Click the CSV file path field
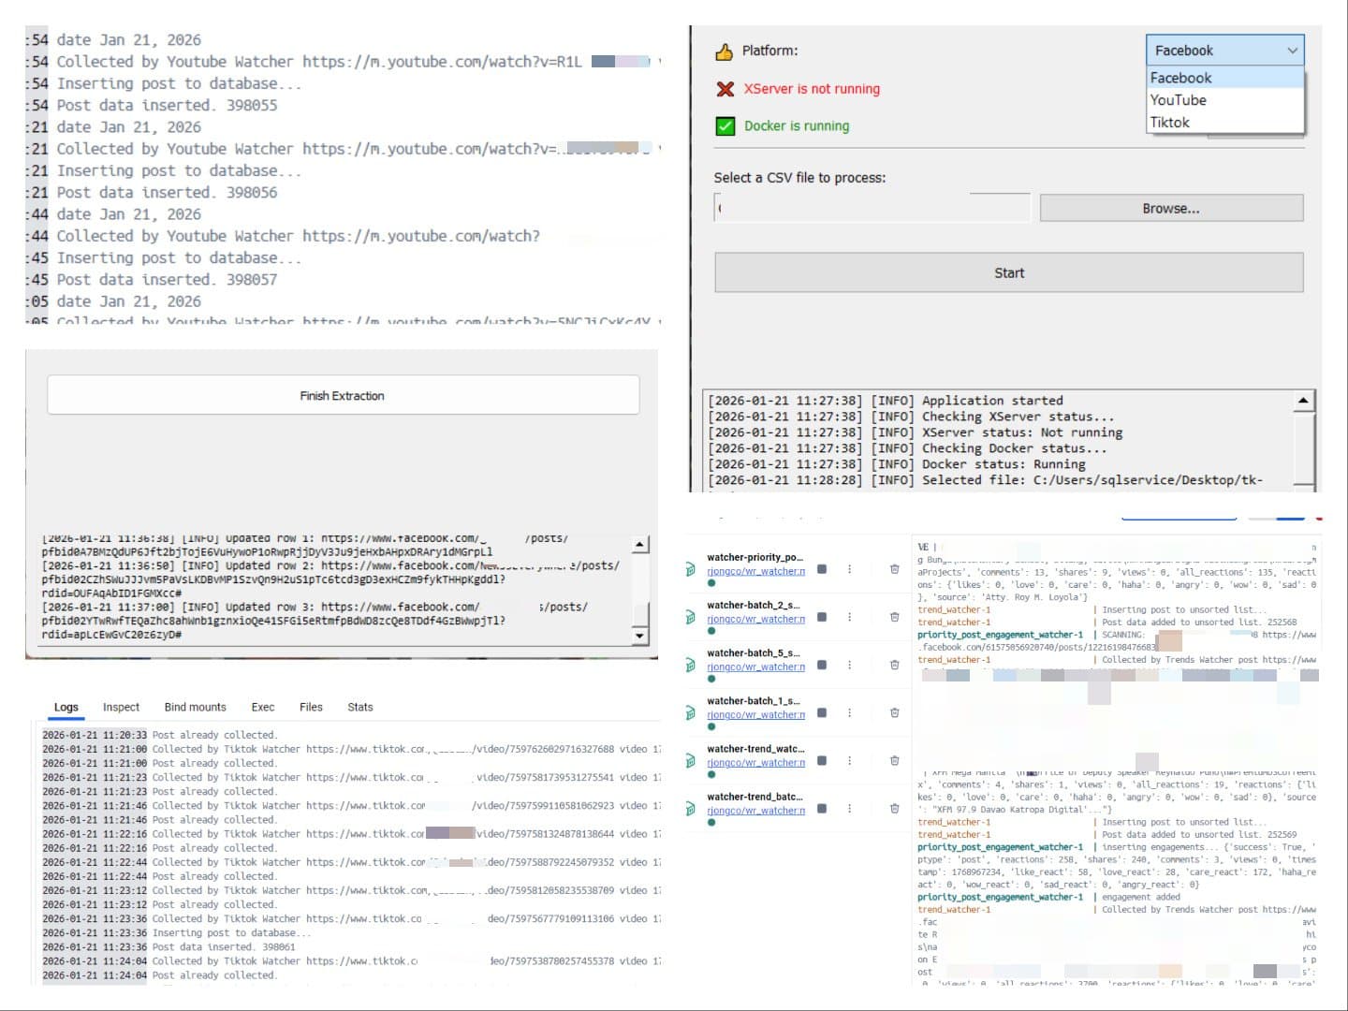Screen dimensions: 1348x1011 pyautogui.click(x=872, y=208)
